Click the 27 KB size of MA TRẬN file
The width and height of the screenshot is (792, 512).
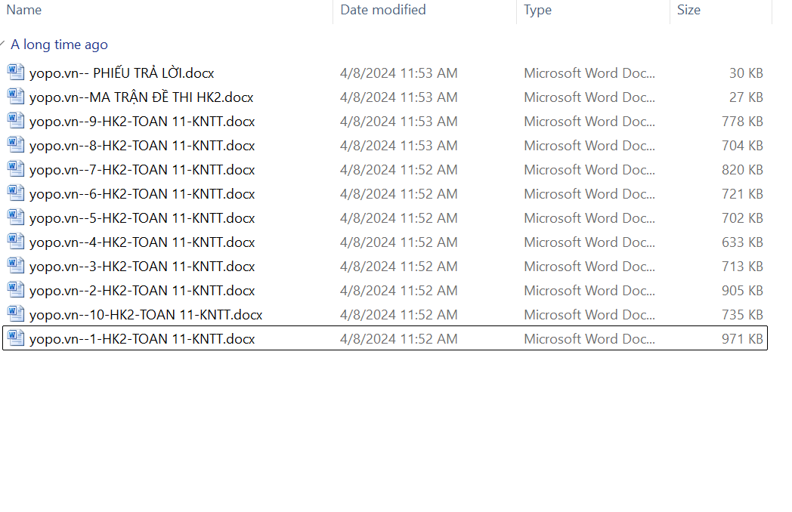click(x=746, y=97)
